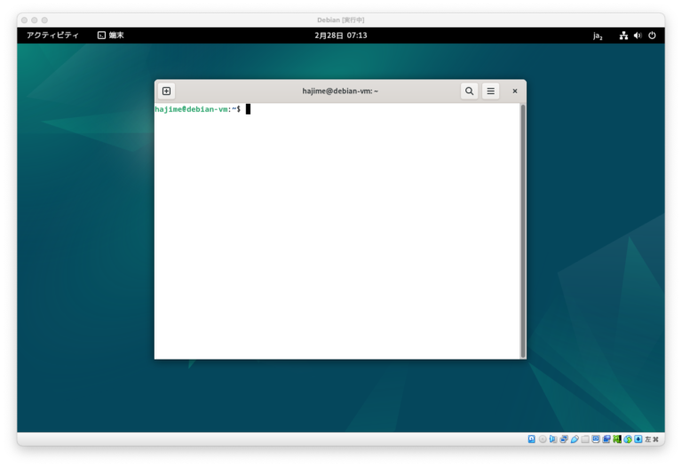The height and width of the screenshot is (467, 682).
Task: Click the prompt text hajime@debian-vm
Action: point(191,109)
